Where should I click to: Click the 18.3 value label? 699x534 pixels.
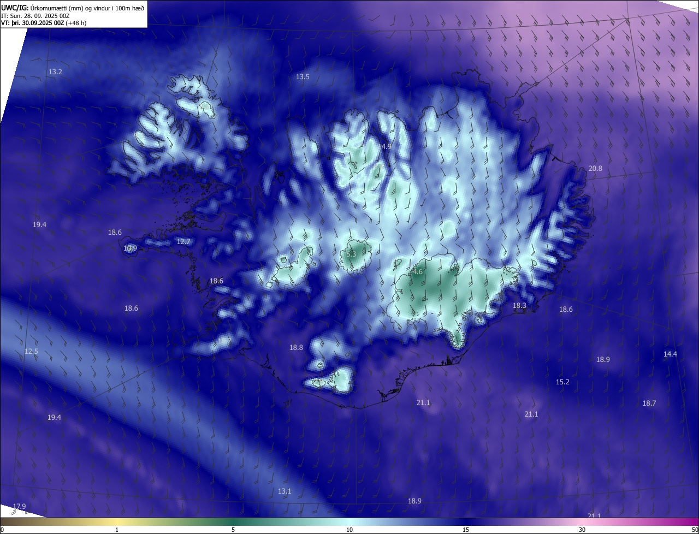[x=519, y=306]
